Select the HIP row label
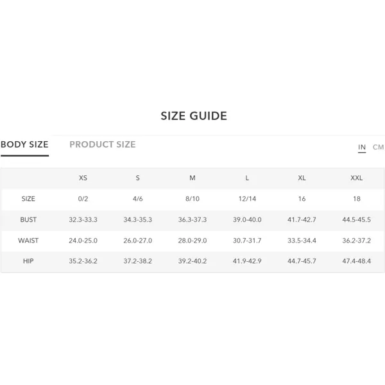Viewport: 385px width, 385px height. tap(28, 261)
